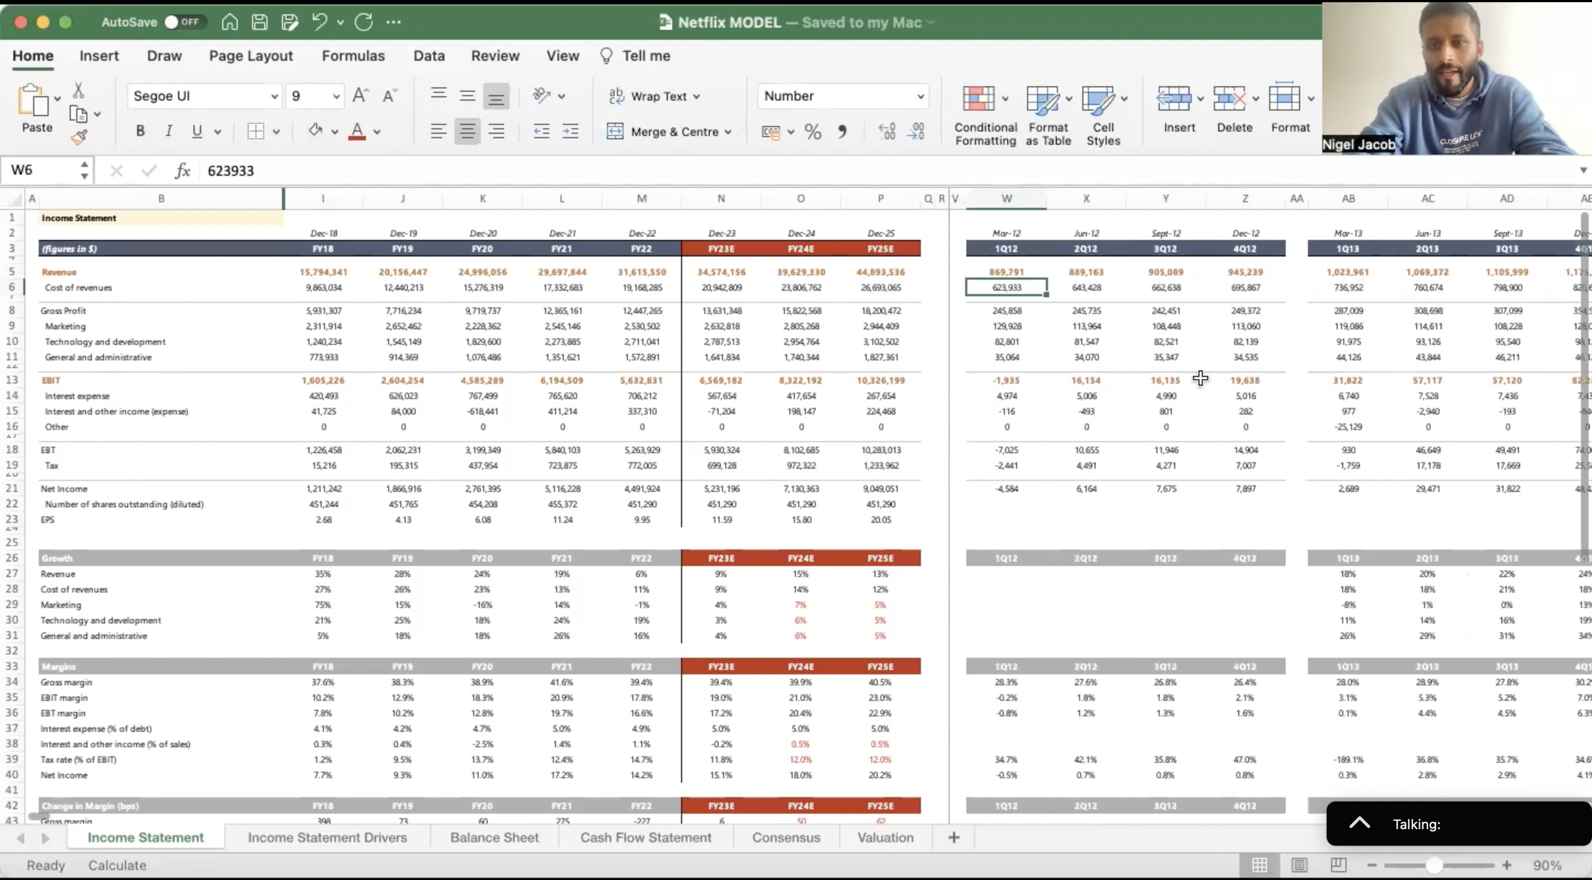Toggle Bold formatting
This screenshot has width=1592, height=880.
tap(140, 131)
